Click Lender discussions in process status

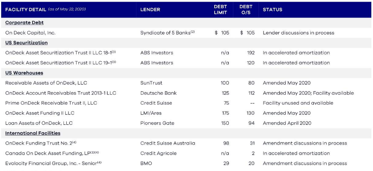(298, 33)
